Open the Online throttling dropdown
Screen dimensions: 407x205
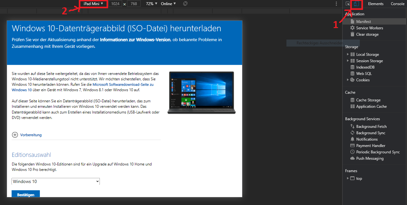pyautogui.click(x=168, y=4)
